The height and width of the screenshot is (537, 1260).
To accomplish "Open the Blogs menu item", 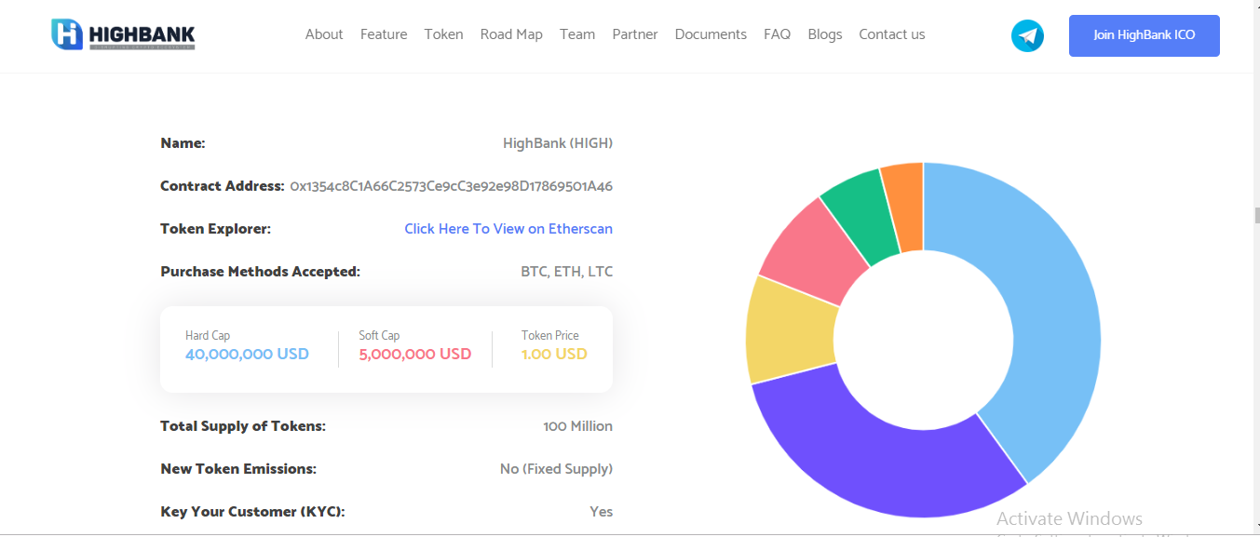I will coord(825,34).
